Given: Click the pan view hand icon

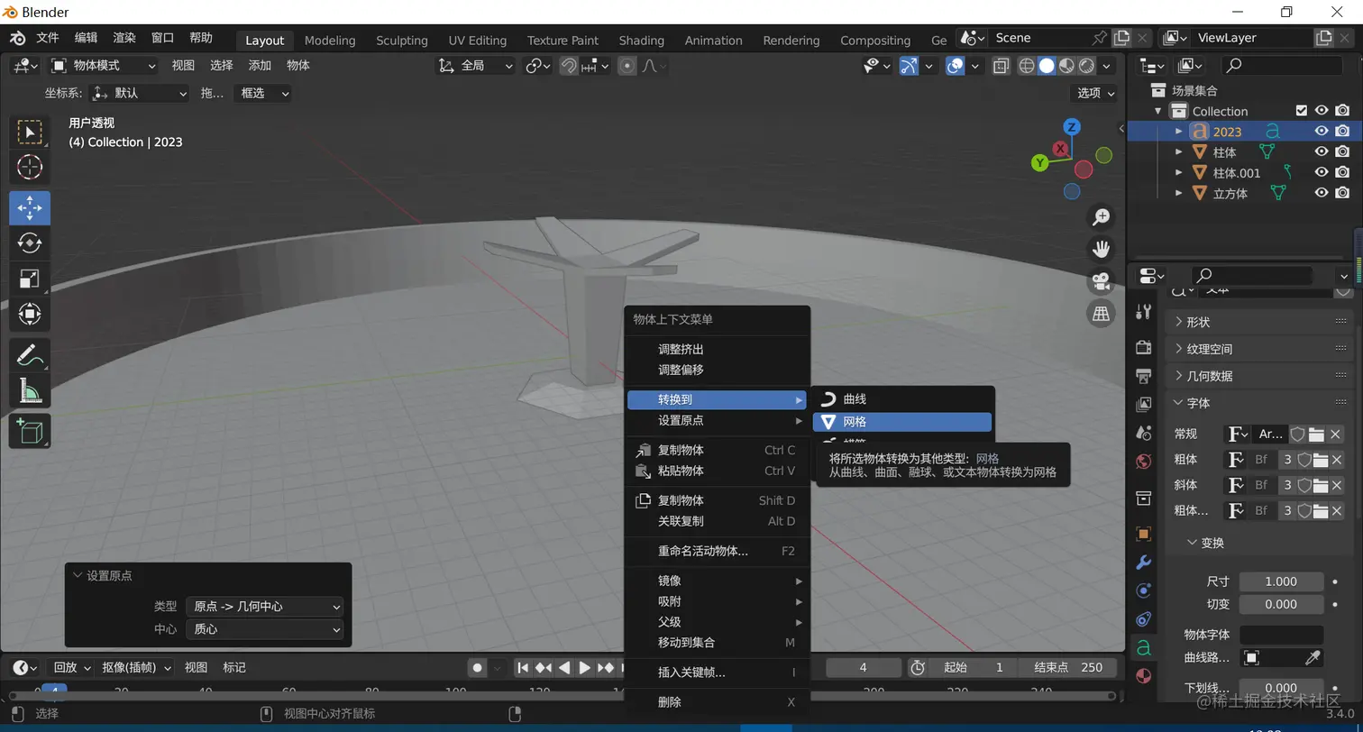Looking at the screenshot, I should pos(1101,249).
